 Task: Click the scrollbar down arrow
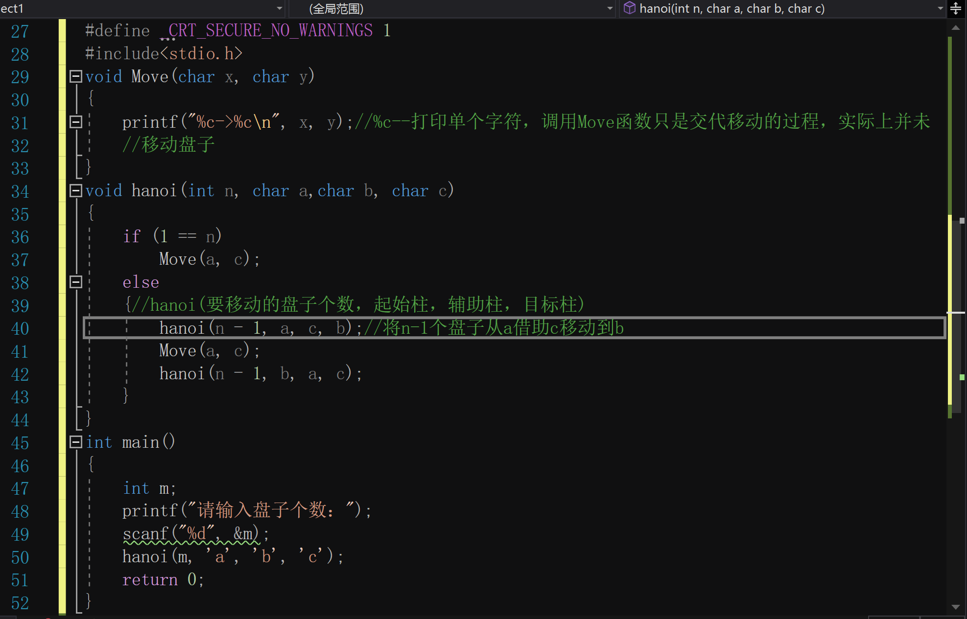point(955,607)
